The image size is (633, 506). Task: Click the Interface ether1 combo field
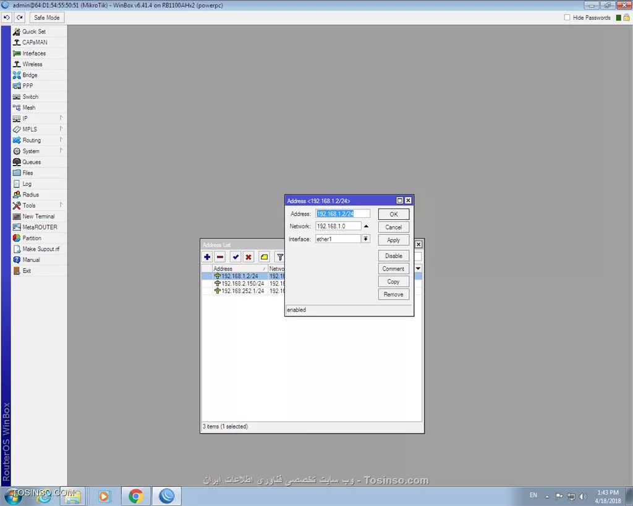338,239
